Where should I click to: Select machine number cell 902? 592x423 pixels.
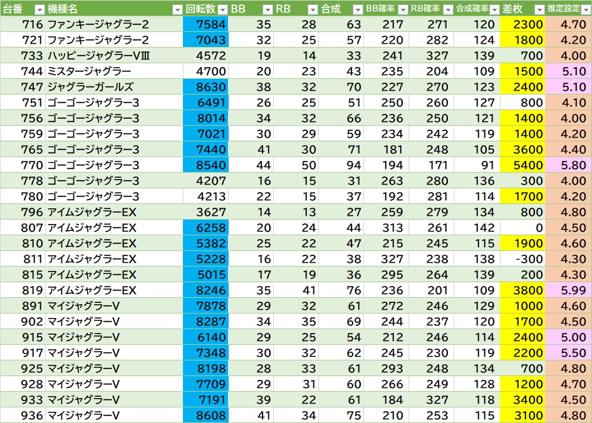[23, 321]
